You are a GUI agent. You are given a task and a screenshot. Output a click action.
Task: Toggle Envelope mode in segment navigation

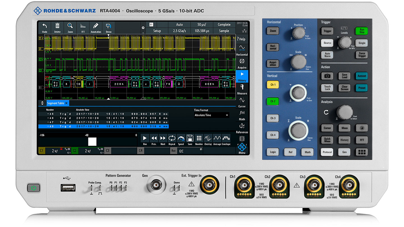tap(226, 139)
